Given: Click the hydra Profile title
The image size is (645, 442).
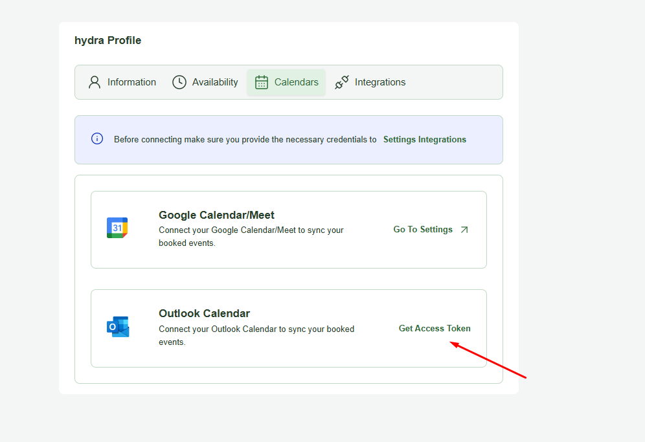Looking at the screenshot, I should [107, 40].
